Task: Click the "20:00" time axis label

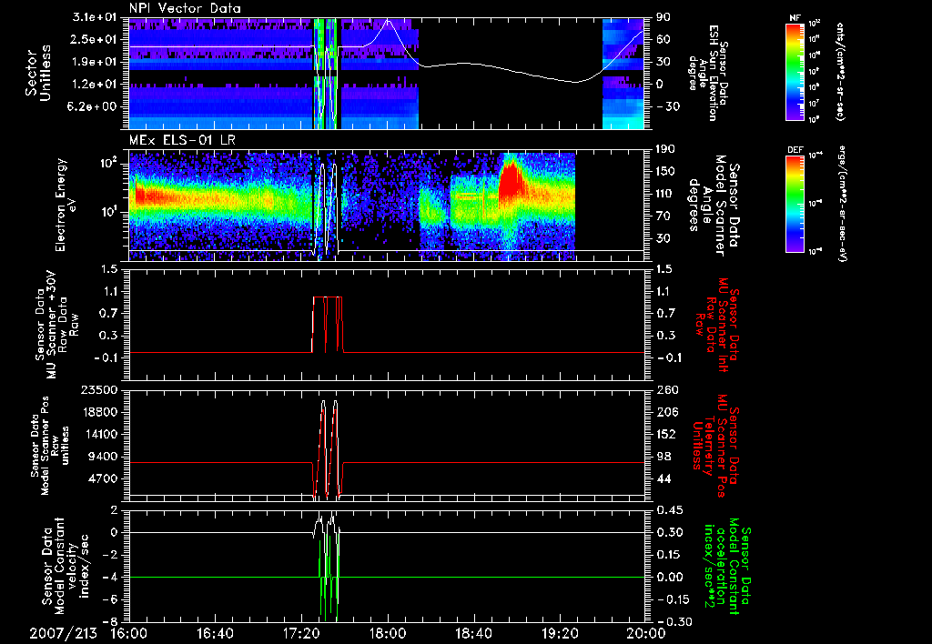Action: pos(646,633)
